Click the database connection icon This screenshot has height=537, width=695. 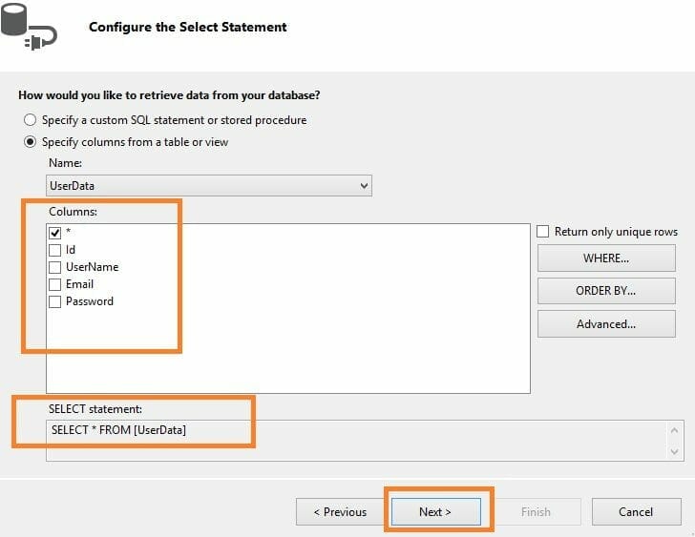(29, 28)
